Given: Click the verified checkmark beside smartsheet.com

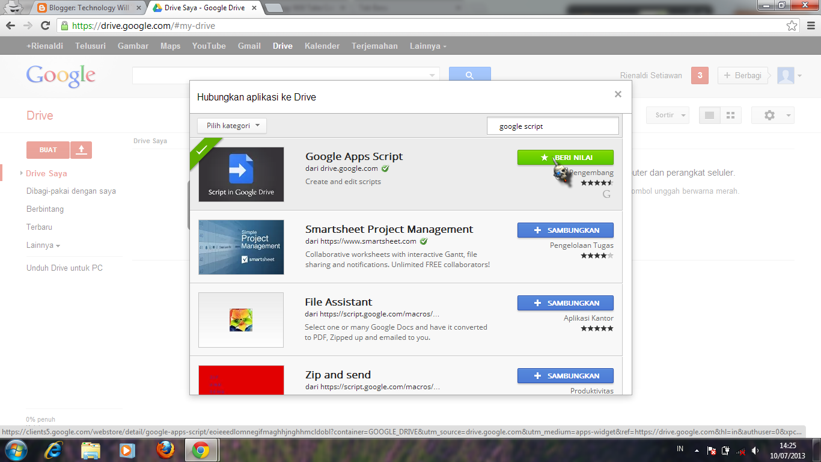Looking at the screenshot, I should click(424, 241).
